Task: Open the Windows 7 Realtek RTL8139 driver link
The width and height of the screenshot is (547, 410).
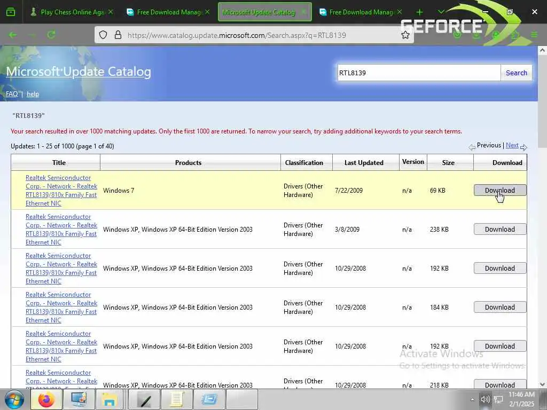Action: [x=61, y=191]
